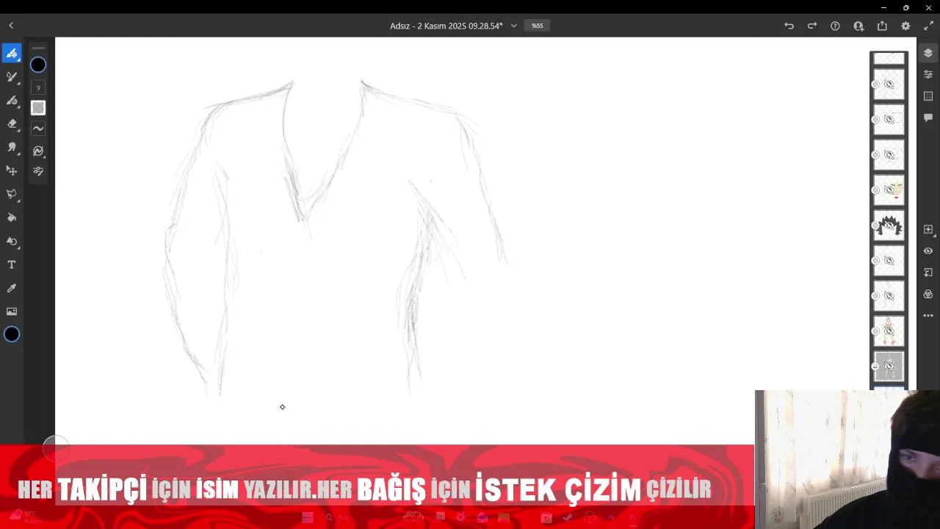
Task: Click the touch shortcut circle near canvas corner
Action: pyautogui.click(x=54, y=447)
